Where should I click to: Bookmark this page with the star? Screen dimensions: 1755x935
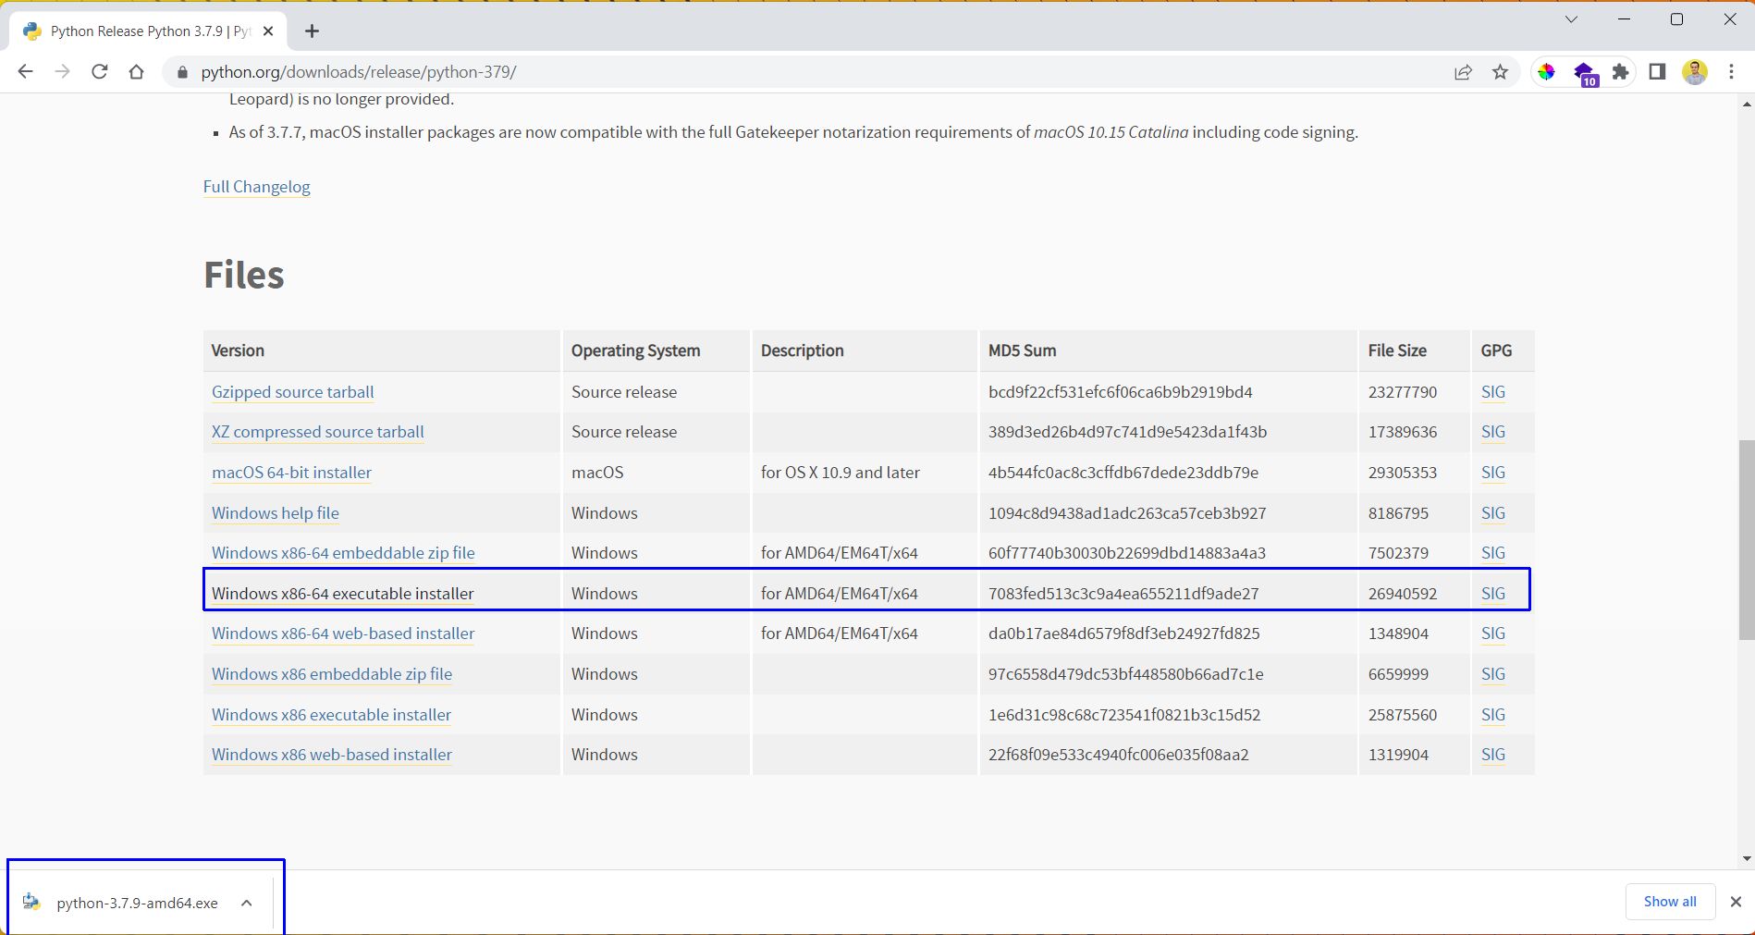pyautogui.click(x=1500, y=72)
